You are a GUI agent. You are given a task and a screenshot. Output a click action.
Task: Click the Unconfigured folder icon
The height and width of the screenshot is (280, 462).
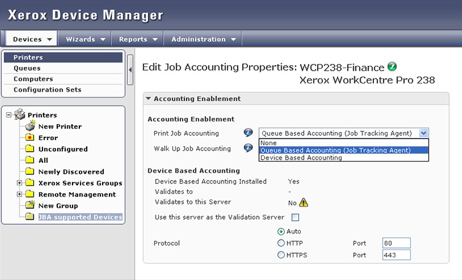(30, 149)
